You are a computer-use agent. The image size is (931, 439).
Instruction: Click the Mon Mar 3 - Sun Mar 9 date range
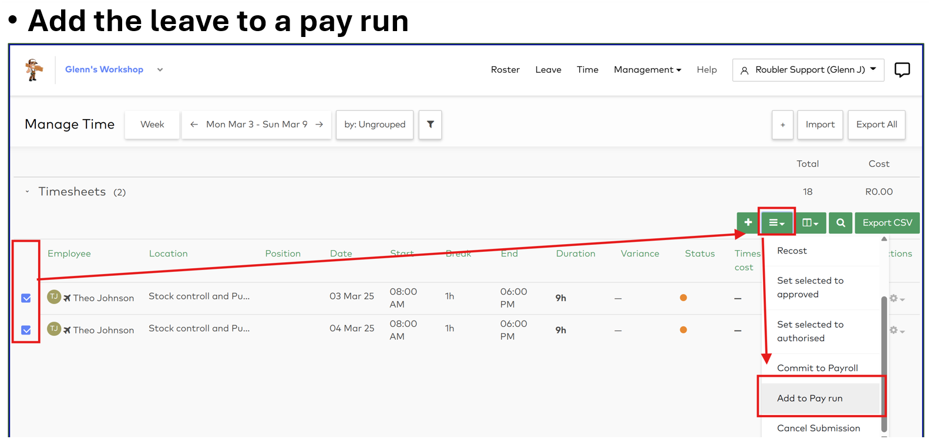(257, 124)
